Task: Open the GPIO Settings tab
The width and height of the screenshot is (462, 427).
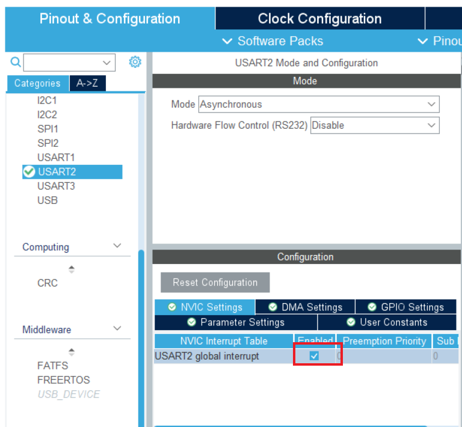Action: coord(406,307)
